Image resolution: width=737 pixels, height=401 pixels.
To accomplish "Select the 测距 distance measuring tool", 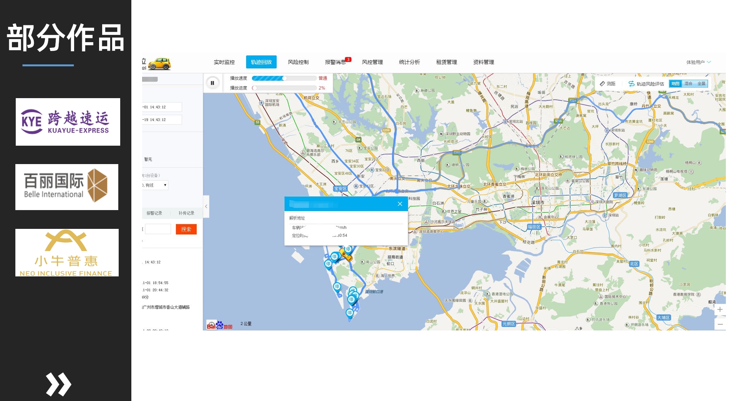I will [608, 84].
